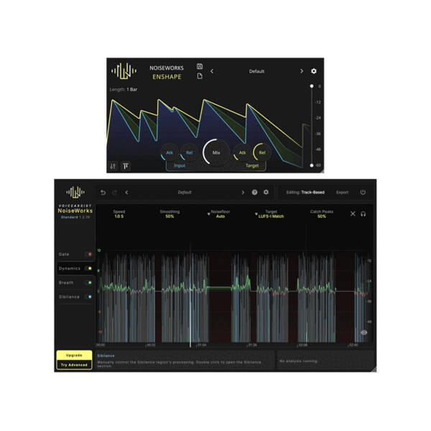Click bottom handle of EnShape range slider
The image size is (431, 431).
point(312,165)
